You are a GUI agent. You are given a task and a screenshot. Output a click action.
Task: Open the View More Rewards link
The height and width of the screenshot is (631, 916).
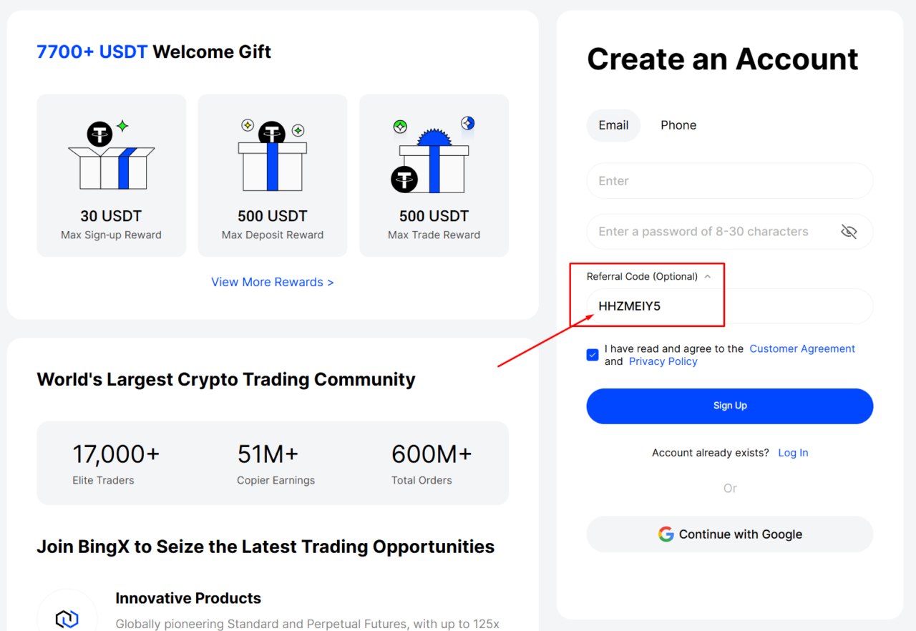[272, 282]
